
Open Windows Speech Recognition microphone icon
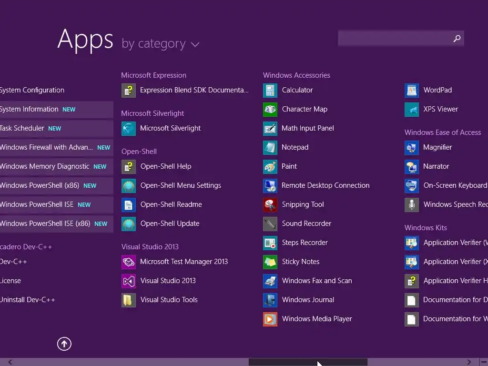point(411,205)
